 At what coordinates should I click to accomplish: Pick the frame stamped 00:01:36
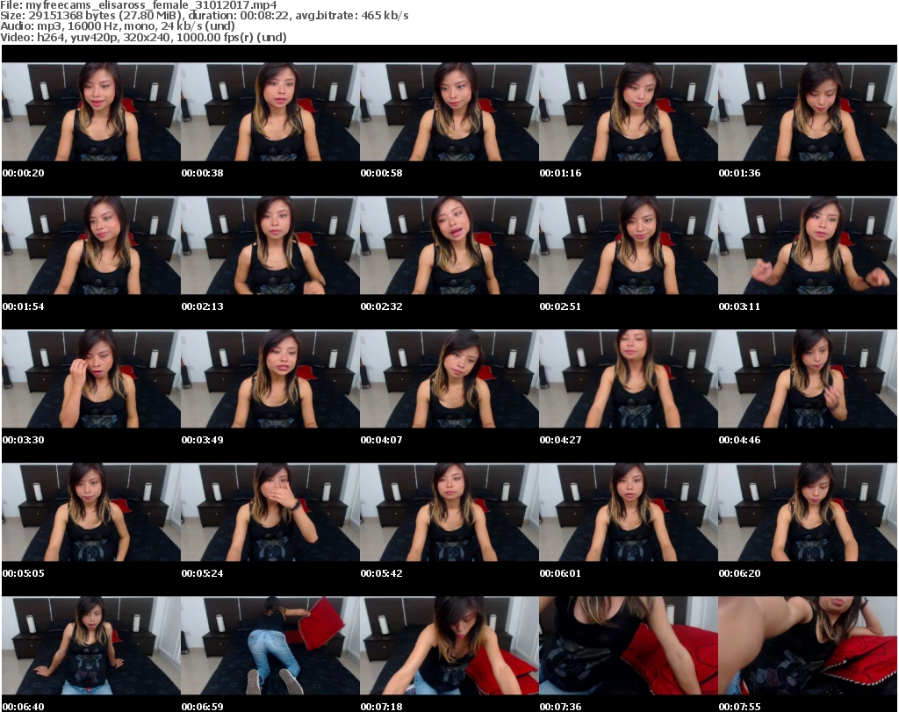pyautogui.click(x=807, y=111)
